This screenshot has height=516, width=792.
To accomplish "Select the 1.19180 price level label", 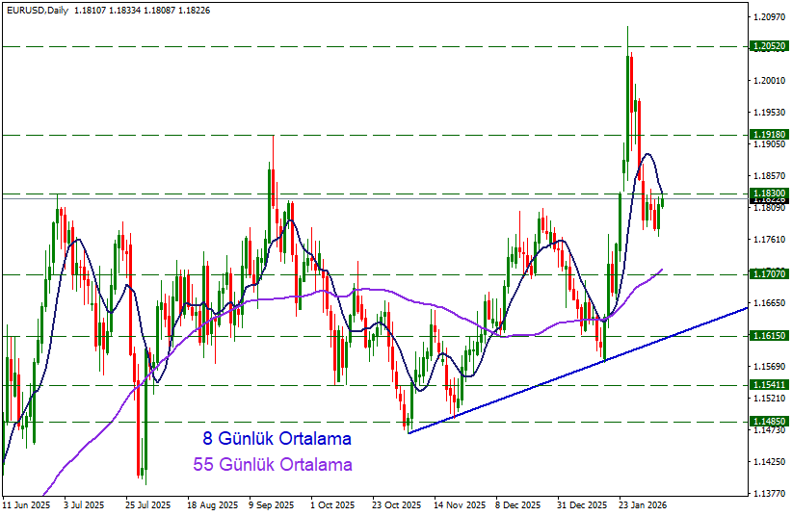I will pyautogui.click(x=769, y=135).
